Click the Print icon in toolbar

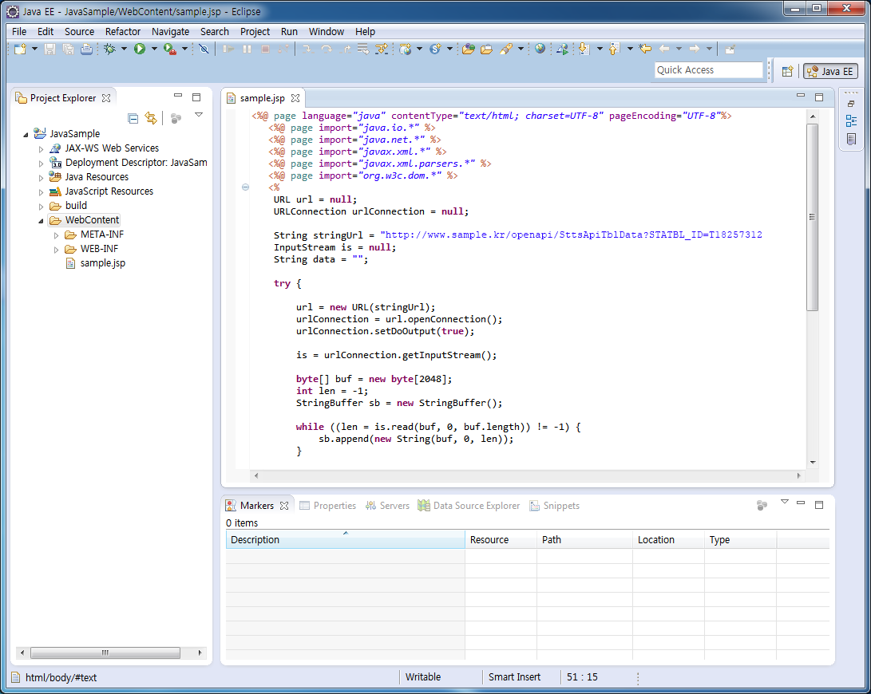pos(85,49)
